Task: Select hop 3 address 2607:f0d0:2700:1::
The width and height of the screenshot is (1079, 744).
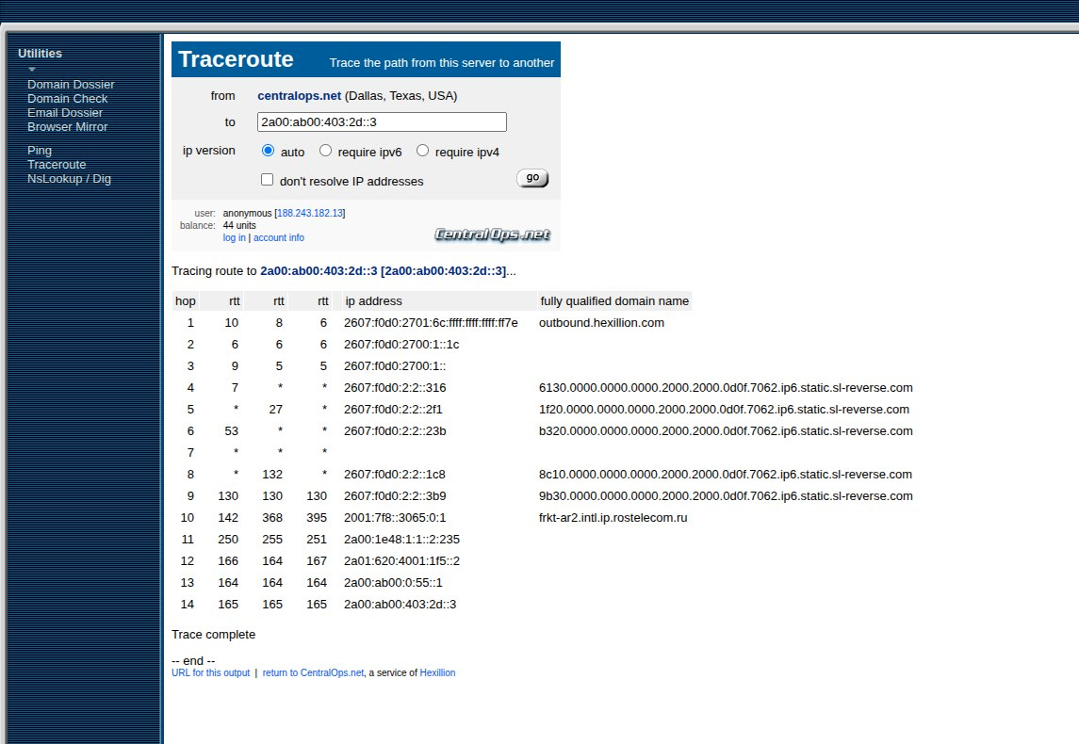Action: (395, 366)
